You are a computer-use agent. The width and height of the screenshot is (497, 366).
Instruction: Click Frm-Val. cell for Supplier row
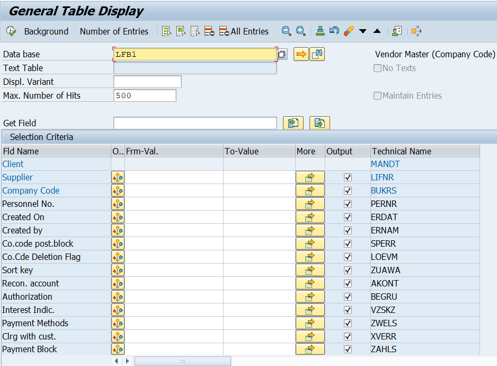[174, 178]
